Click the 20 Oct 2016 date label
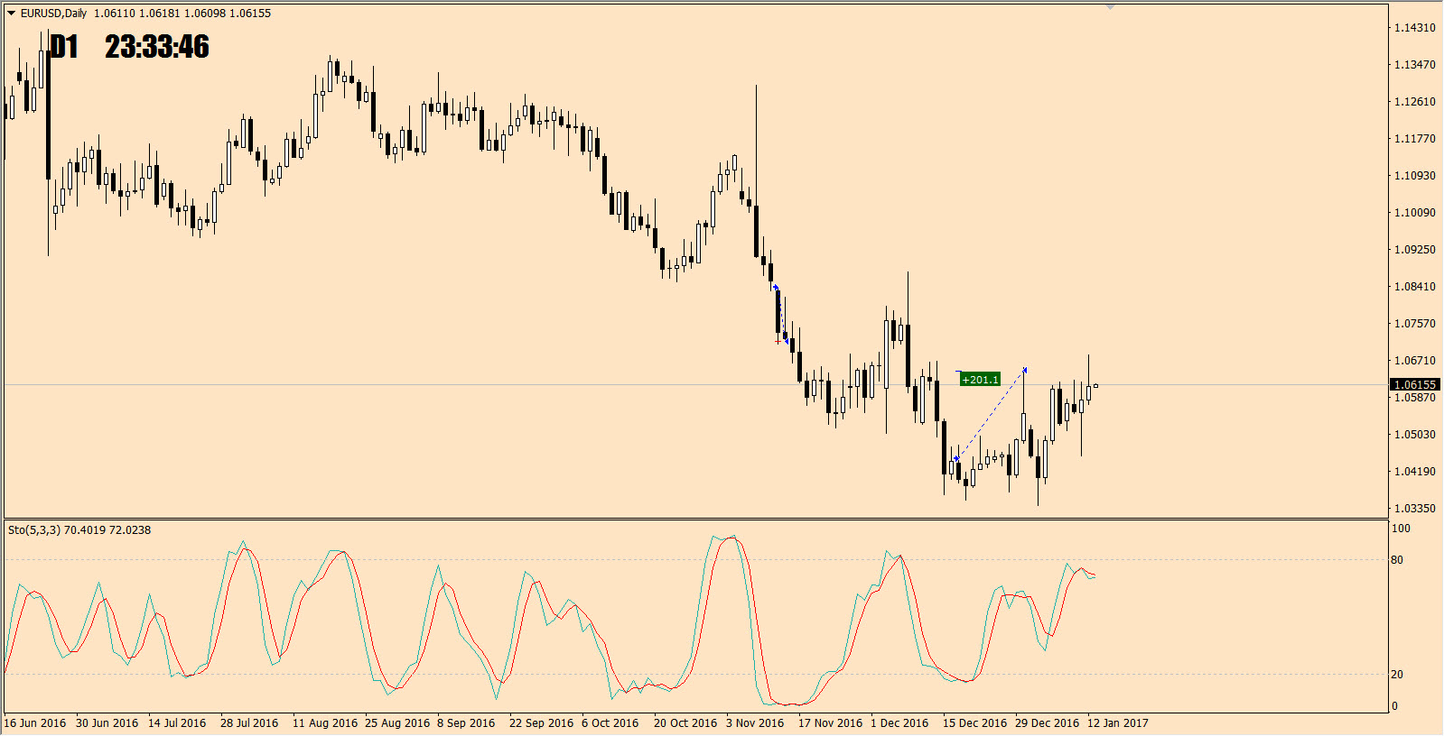This screenshot has height=736, width=1444. point(685,723)
